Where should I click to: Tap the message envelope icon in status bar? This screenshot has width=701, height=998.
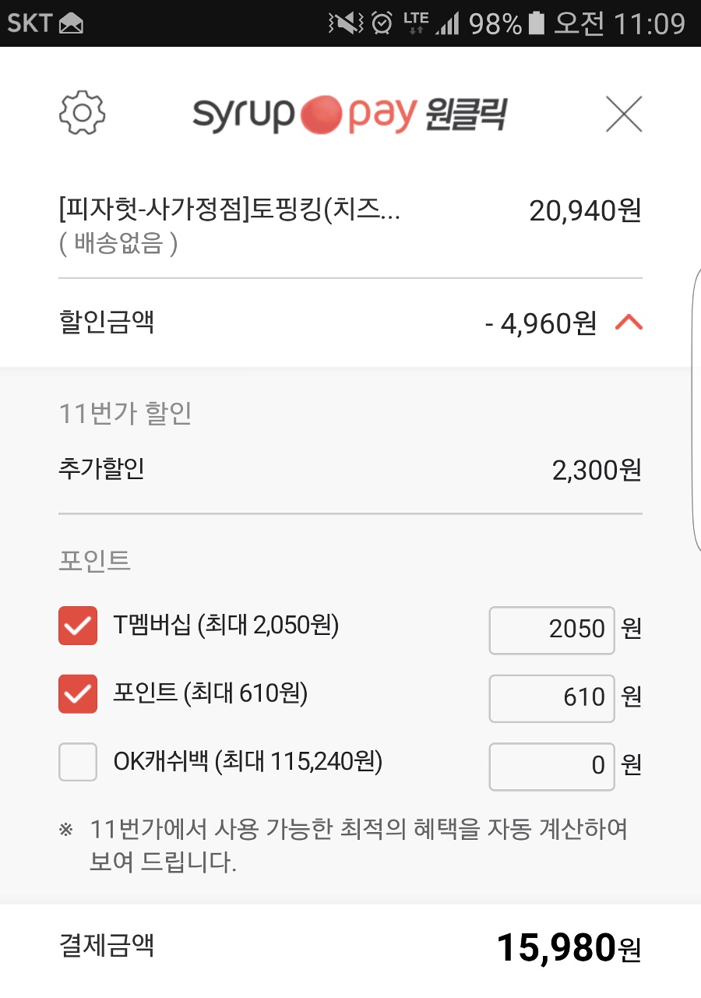[x=71, y=23]
